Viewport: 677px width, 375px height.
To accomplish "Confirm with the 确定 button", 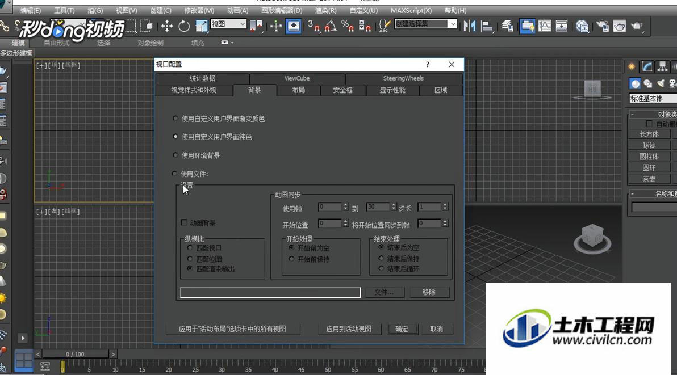I will point(402,329).
